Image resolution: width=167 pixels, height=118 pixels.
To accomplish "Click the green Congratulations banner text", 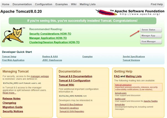I will 82,21.
